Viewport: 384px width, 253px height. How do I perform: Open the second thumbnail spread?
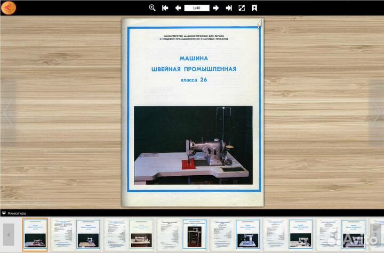tap(75, 234)
